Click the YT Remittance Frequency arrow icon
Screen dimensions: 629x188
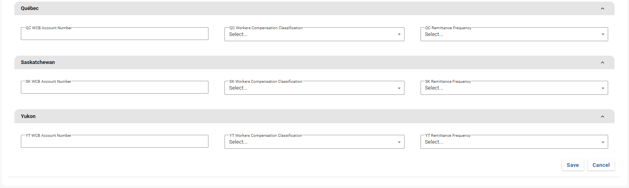603,142
